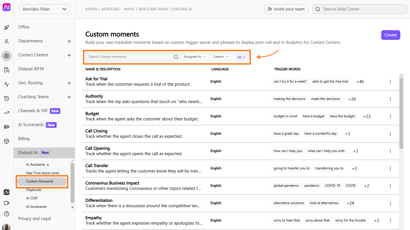This screenshot has height=230, width=410.
Task: Select Custom Moments submenu item
Action: 42,181
